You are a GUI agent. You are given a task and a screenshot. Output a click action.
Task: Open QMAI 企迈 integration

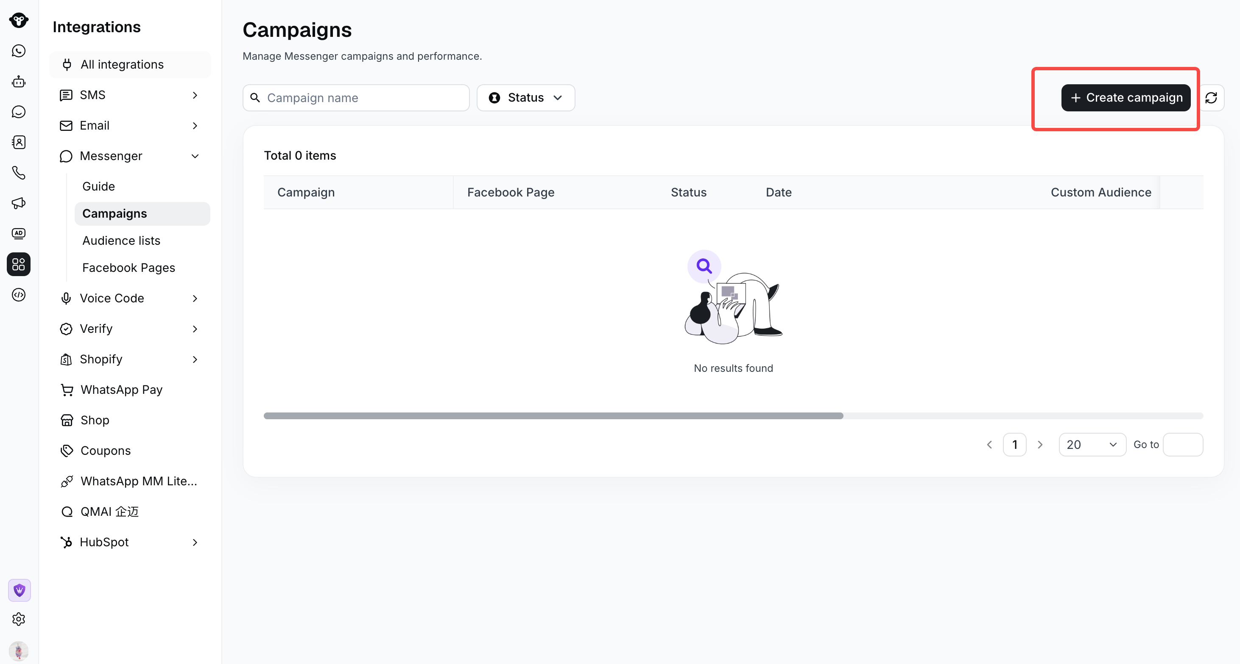pyautogui.click(x=130, y=512)
